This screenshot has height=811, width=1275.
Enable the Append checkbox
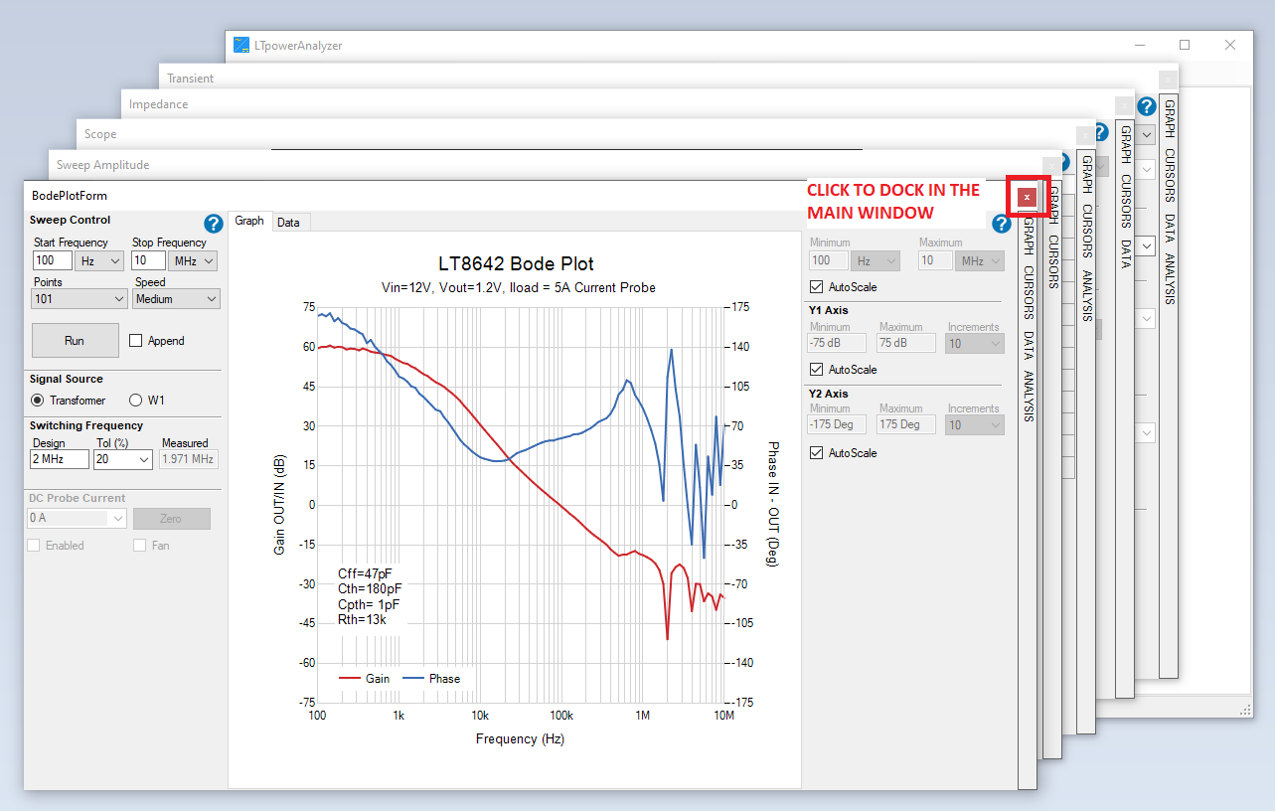point(136,340)
